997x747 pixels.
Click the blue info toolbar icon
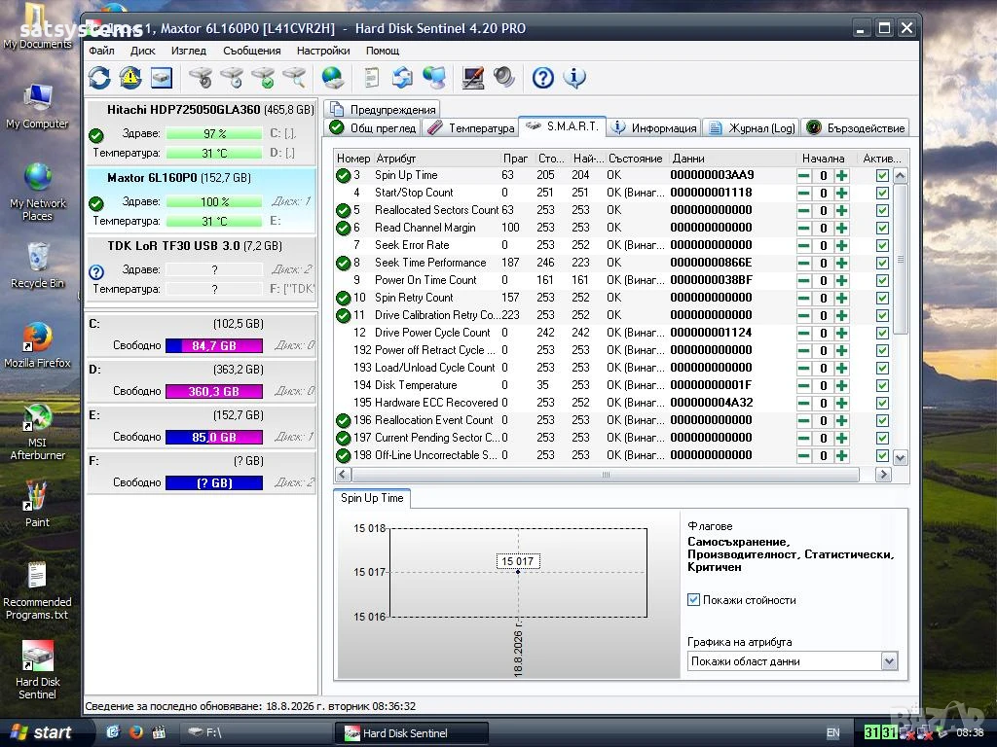coord(574,78)
